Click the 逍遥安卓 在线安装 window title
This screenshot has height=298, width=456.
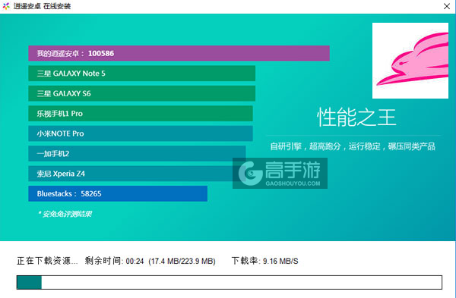click(42, 6)
